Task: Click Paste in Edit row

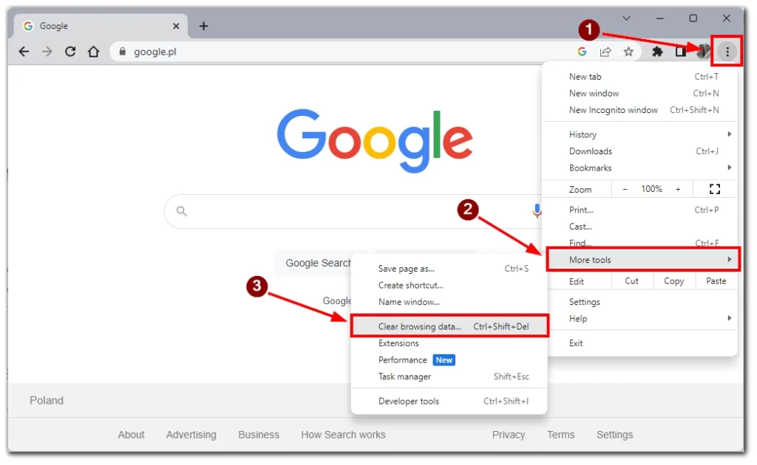Action: point(716,281)
